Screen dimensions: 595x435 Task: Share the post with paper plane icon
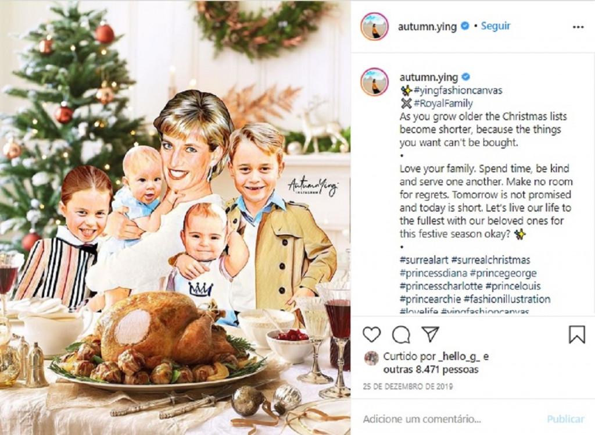coord(431,334)
